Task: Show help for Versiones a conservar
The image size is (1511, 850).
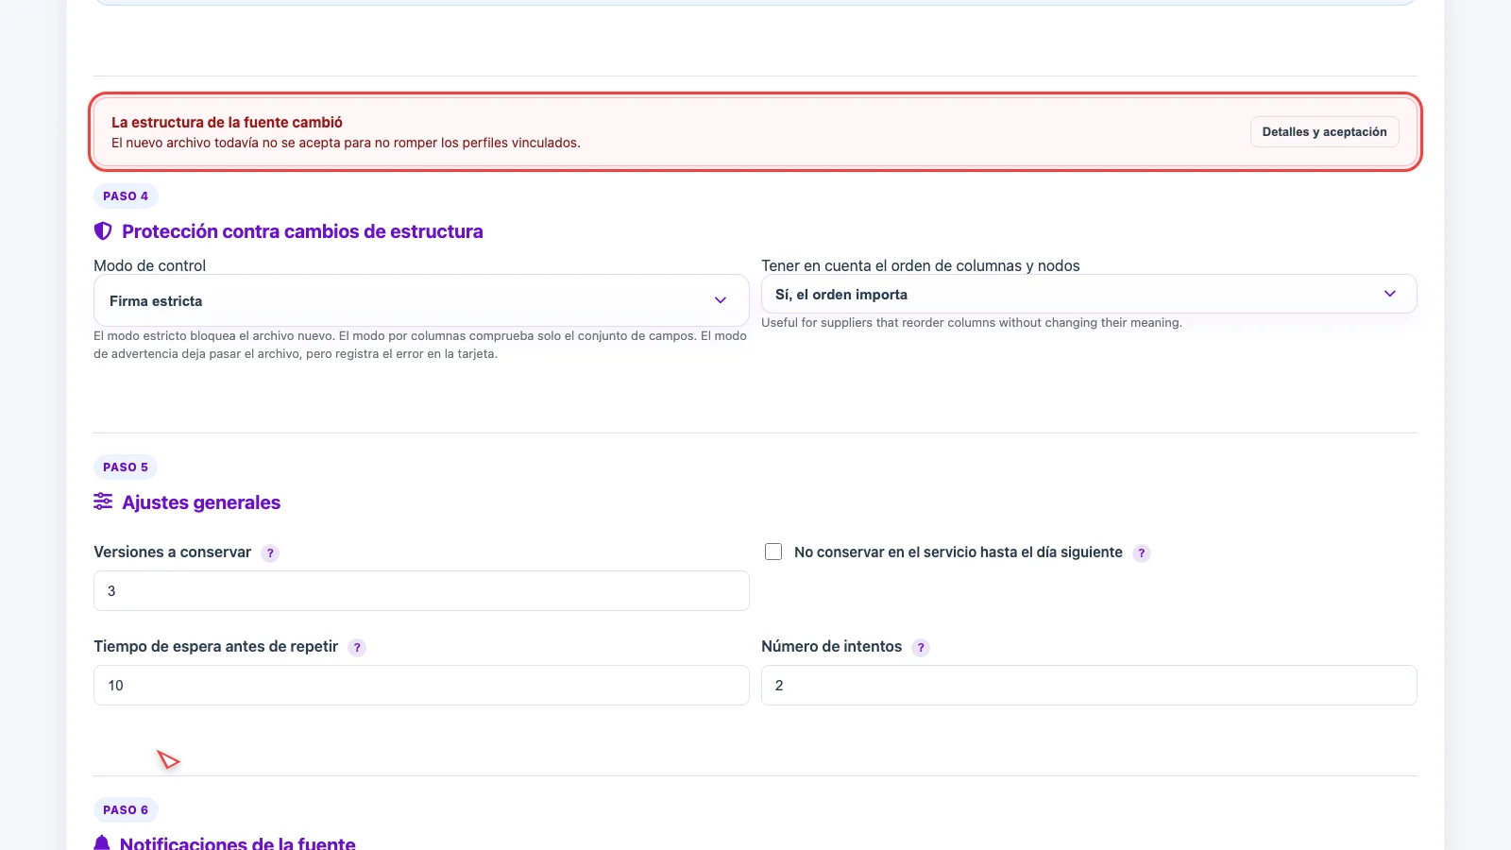Action: (270, 553)
